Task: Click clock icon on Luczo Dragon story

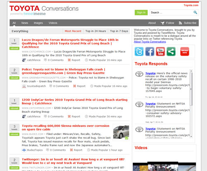Action: click(x=86, y=60)
